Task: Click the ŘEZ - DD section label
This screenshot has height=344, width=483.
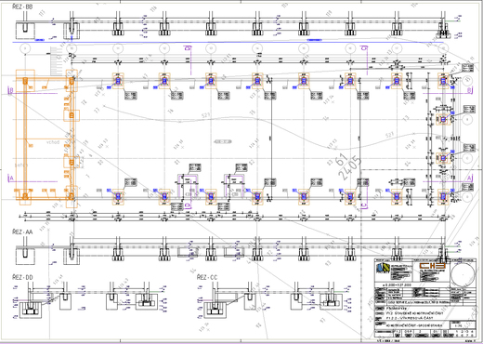Action: (x=22, y=277)
